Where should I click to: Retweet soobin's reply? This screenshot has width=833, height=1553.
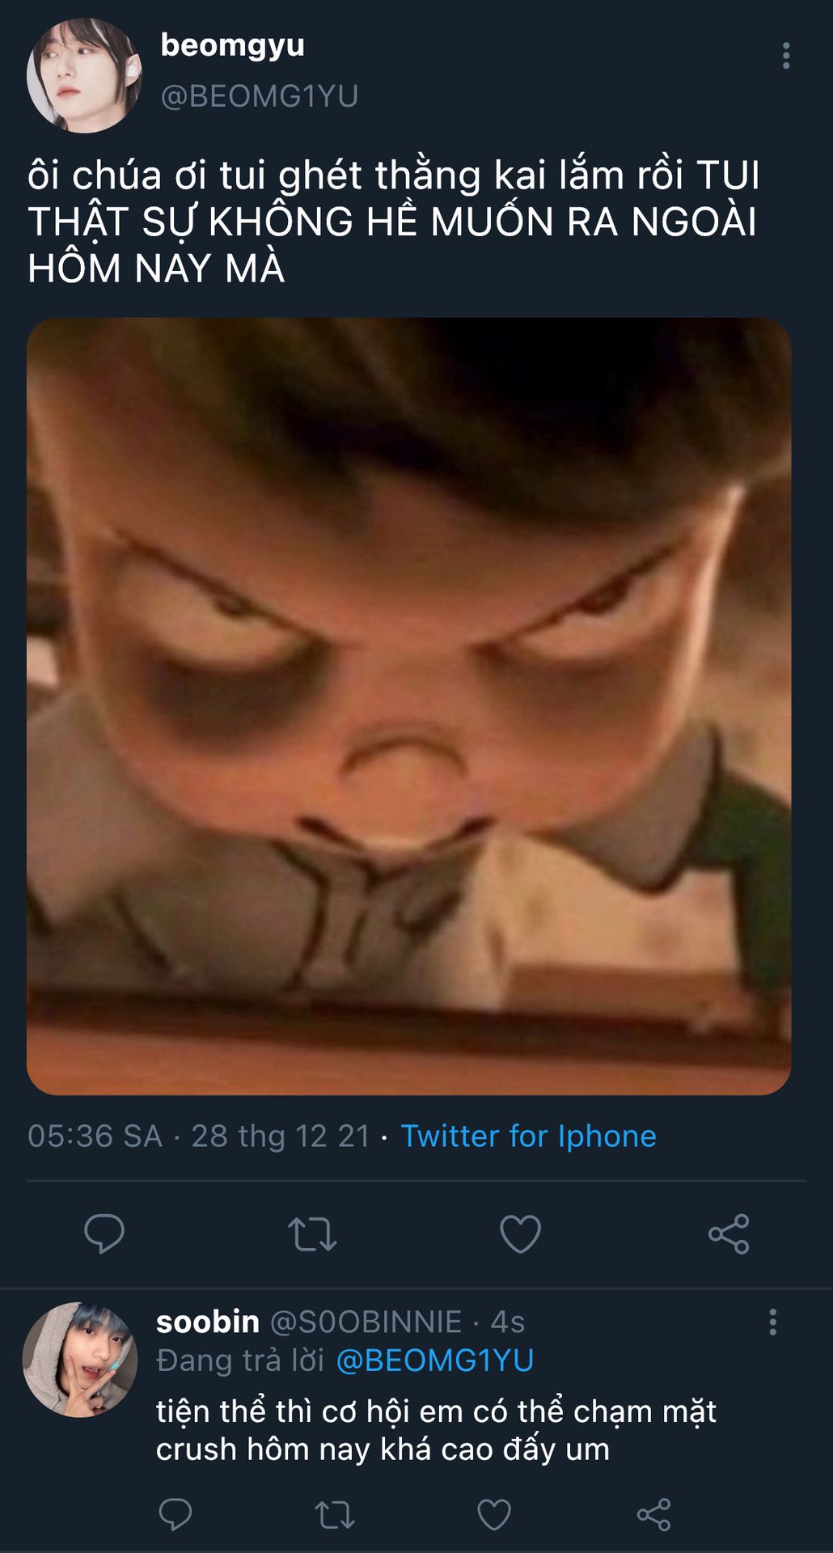[334, 1514]
